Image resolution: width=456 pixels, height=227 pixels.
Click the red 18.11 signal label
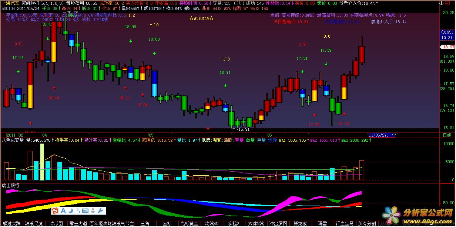click(124, 98)
